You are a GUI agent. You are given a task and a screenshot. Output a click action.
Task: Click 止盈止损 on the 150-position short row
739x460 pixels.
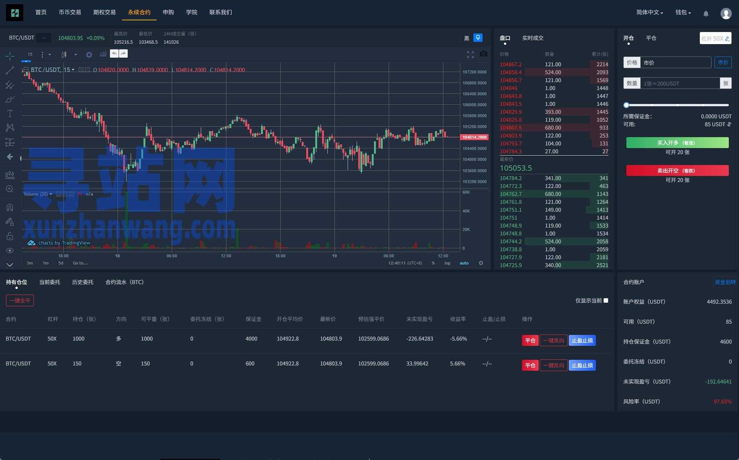click(x=582, y=365)
